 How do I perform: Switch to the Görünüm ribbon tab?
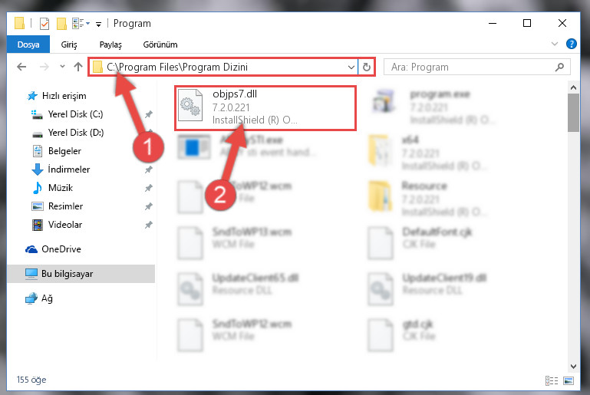160,44
